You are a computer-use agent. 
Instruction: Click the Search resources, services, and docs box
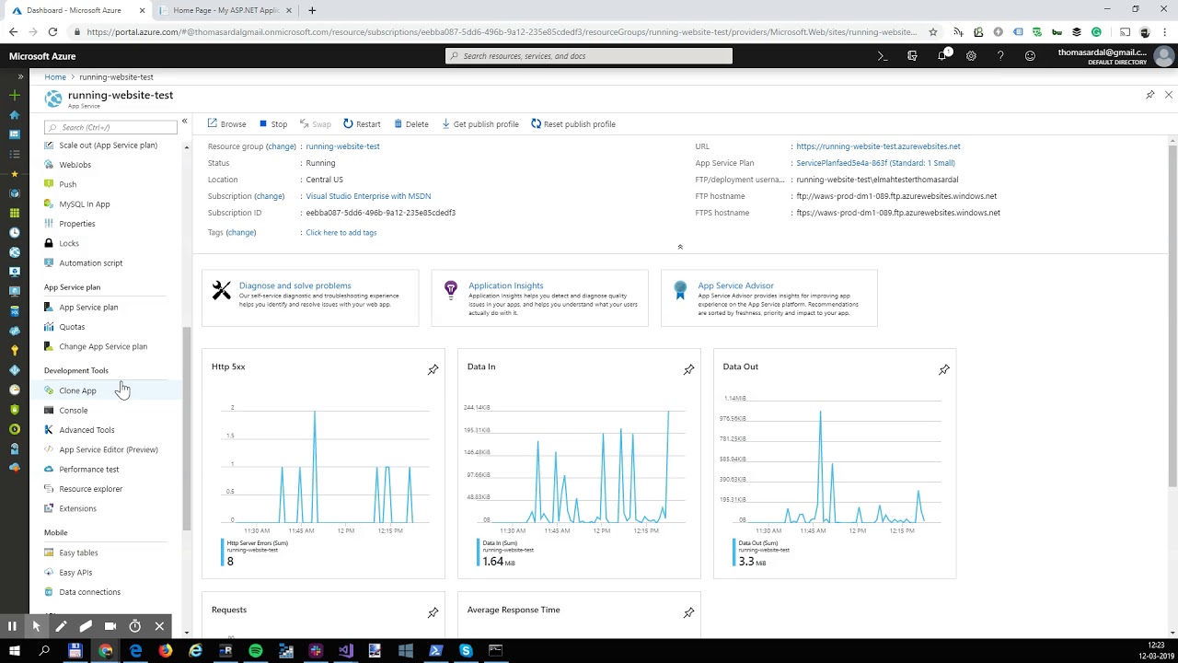(589, 56)
